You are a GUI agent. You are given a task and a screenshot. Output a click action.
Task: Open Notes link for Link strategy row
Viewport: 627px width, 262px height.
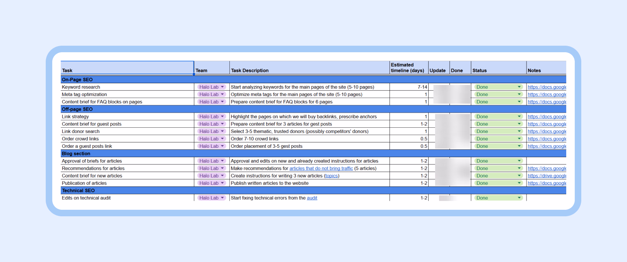[x=547, y=117]
